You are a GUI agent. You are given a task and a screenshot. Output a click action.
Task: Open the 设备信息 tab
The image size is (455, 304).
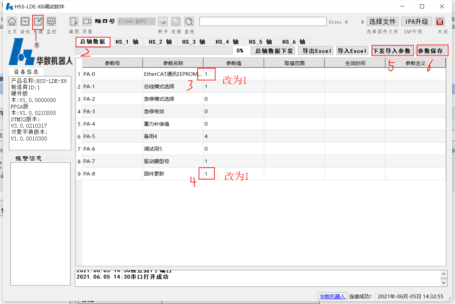coord(26,72)
